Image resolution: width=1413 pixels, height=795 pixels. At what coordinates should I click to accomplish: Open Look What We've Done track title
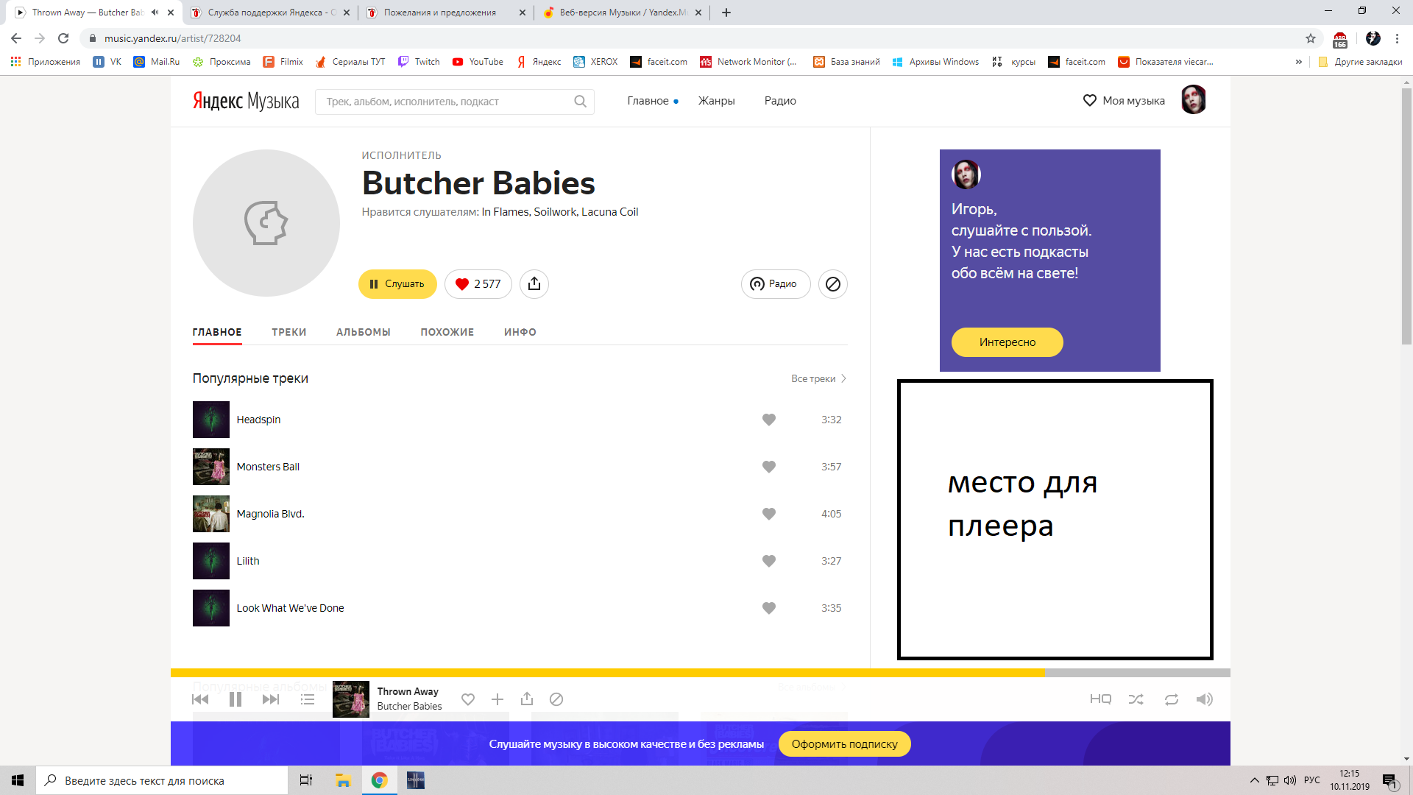(x=290, y=608)
